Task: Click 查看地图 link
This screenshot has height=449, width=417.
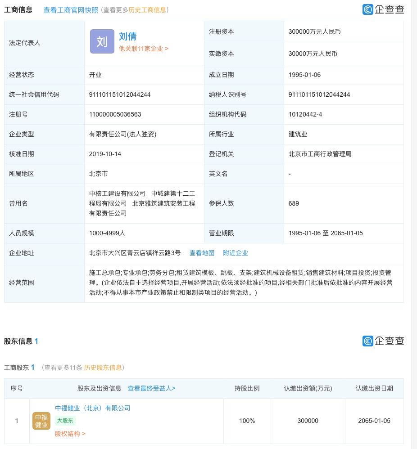Action: pyautogui.click(x=202, y=253)
